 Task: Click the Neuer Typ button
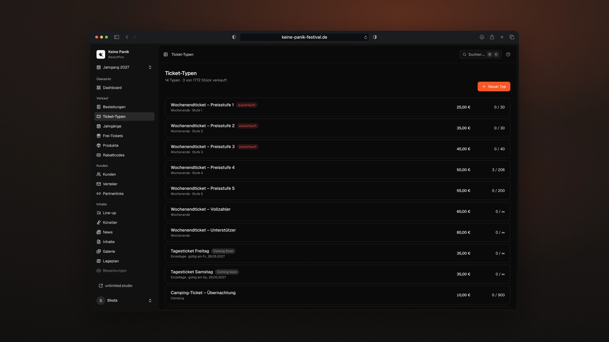494,86
